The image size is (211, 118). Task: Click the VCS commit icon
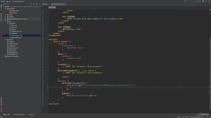click(x=200, y=1)
